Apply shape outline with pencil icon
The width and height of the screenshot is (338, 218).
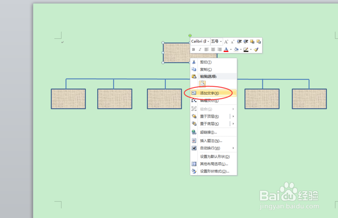coord(246,50)
